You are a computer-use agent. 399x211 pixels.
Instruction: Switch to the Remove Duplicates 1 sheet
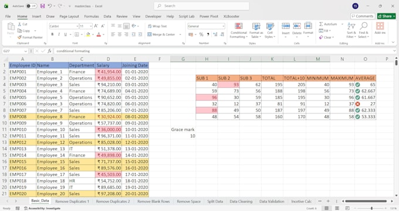[72, 202]
